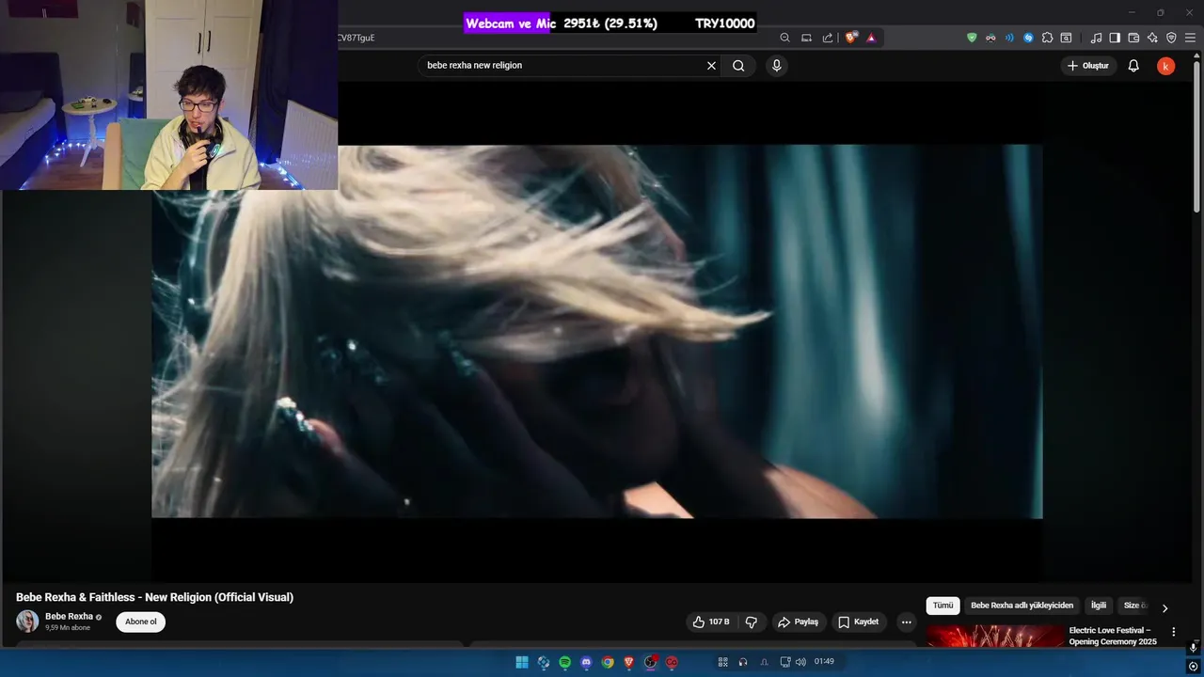1204x677 pixels.
Task: Open the blue sound waves extension
Action: point(1009,38)
